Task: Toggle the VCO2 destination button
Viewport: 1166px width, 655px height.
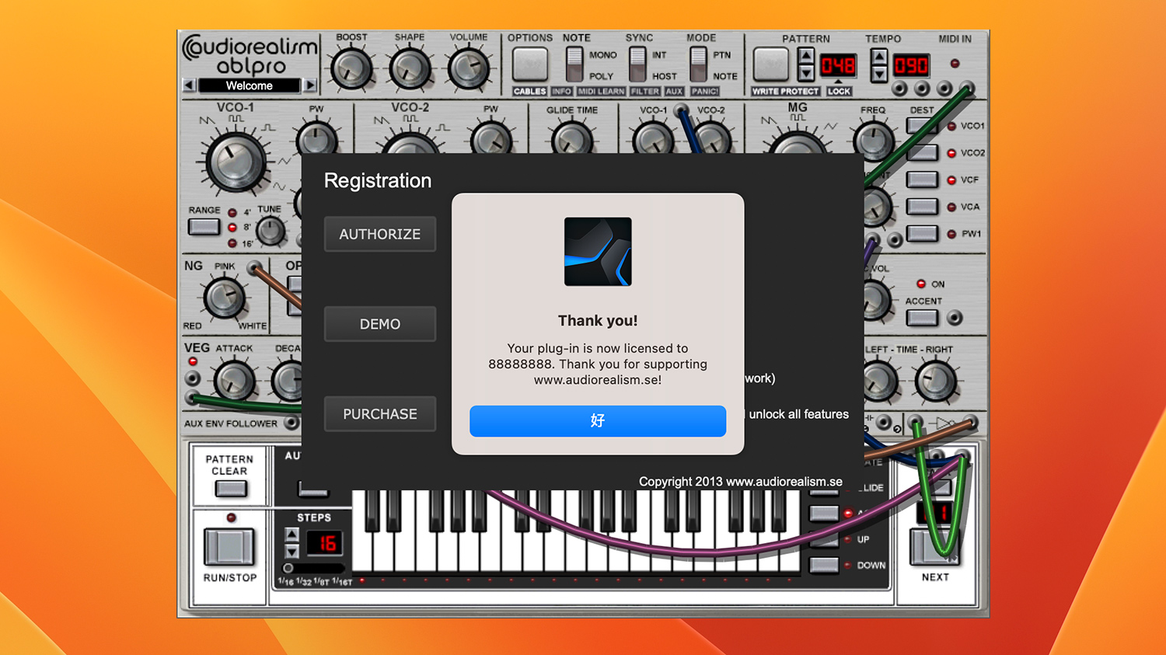Action: coord(923,152)
